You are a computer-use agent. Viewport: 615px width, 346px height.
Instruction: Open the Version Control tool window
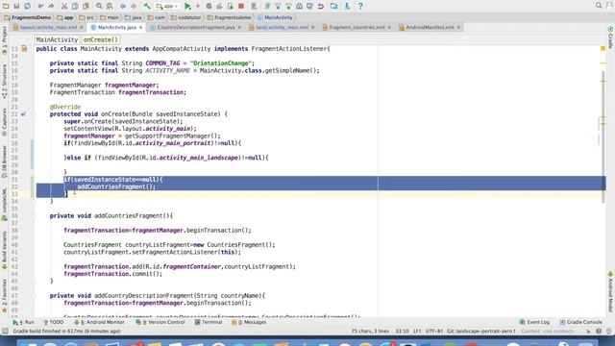[x=160, y=322]
